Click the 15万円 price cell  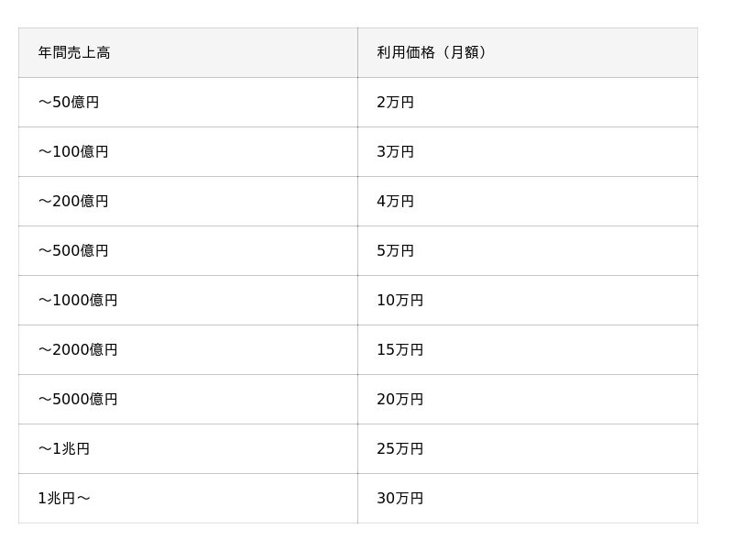pyautogui.click(x=528, y=350)
